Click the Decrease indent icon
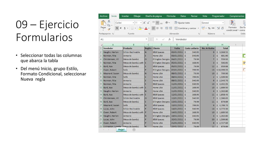 (167, 28)
